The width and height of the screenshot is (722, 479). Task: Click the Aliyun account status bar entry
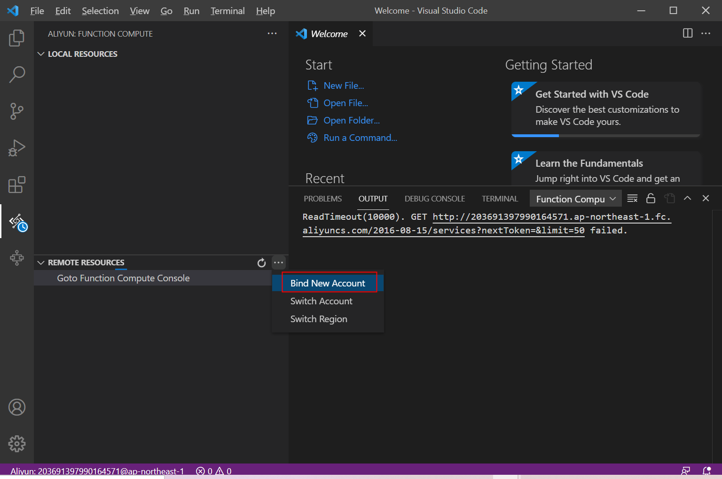tap(97, 471)
